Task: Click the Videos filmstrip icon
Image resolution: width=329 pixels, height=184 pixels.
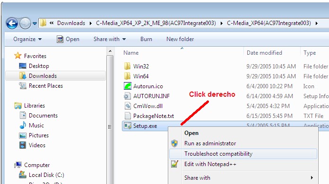Action: (x=23, y=145)
